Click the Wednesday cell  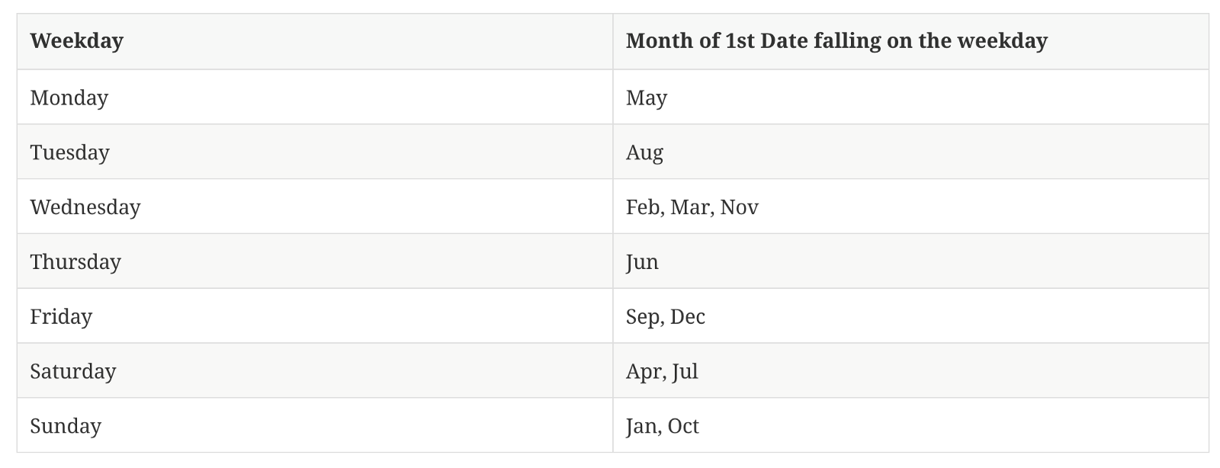(85, 207)
